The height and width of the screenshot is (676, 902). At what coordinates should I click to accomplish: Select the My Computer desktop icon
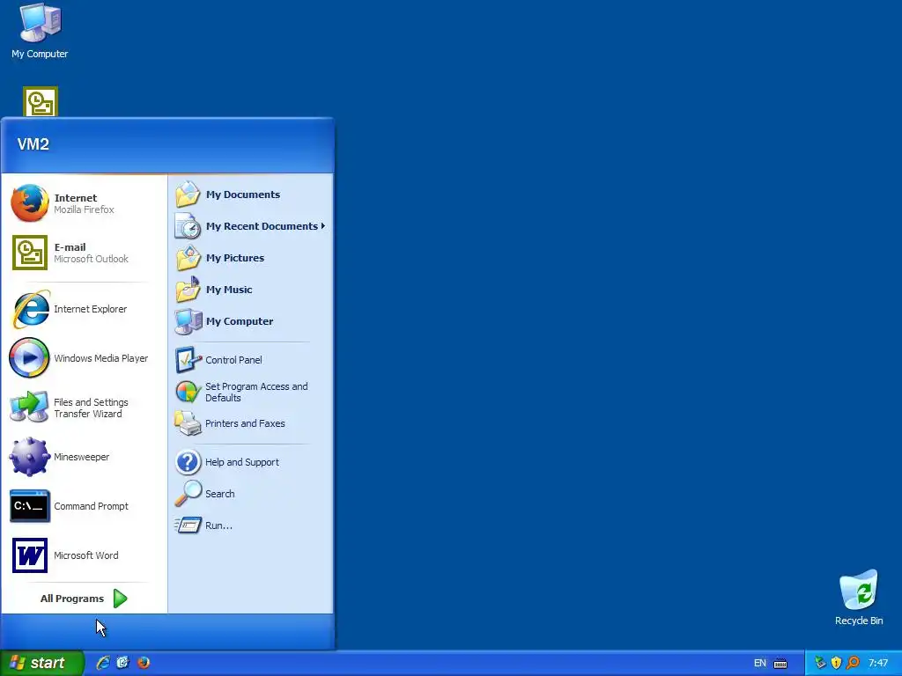40,31
